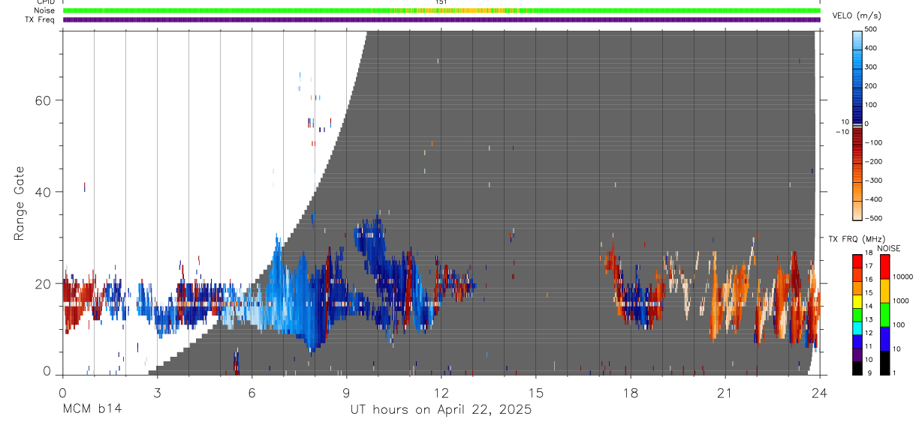922x425 pixels.
Task: Click the cyan 12 MHz block in TX FRQ legend
Action: (x=857, y=329)
